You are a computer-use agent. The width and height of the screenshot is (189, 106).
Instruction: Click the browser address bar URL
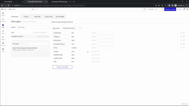(49, 5)
